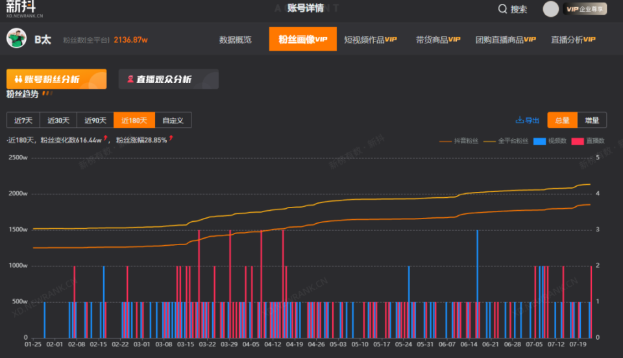Click the export (导出) download icon

click(519, 120)
